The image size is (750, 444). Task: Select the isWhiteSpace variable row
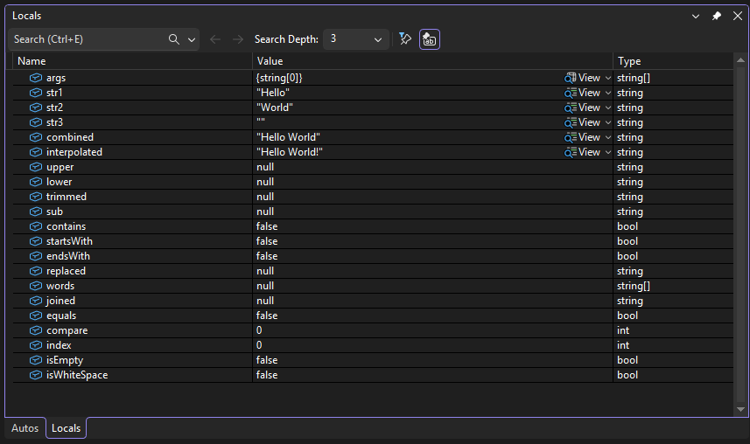coord(77,375)
